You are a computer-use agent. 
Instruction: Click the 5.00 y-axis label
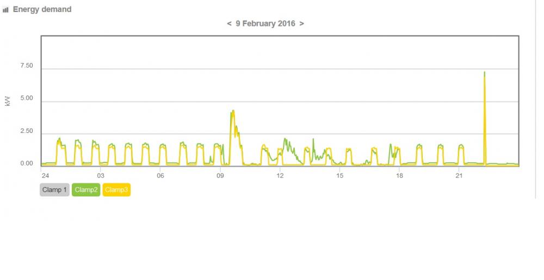click(x=27, y=98)
